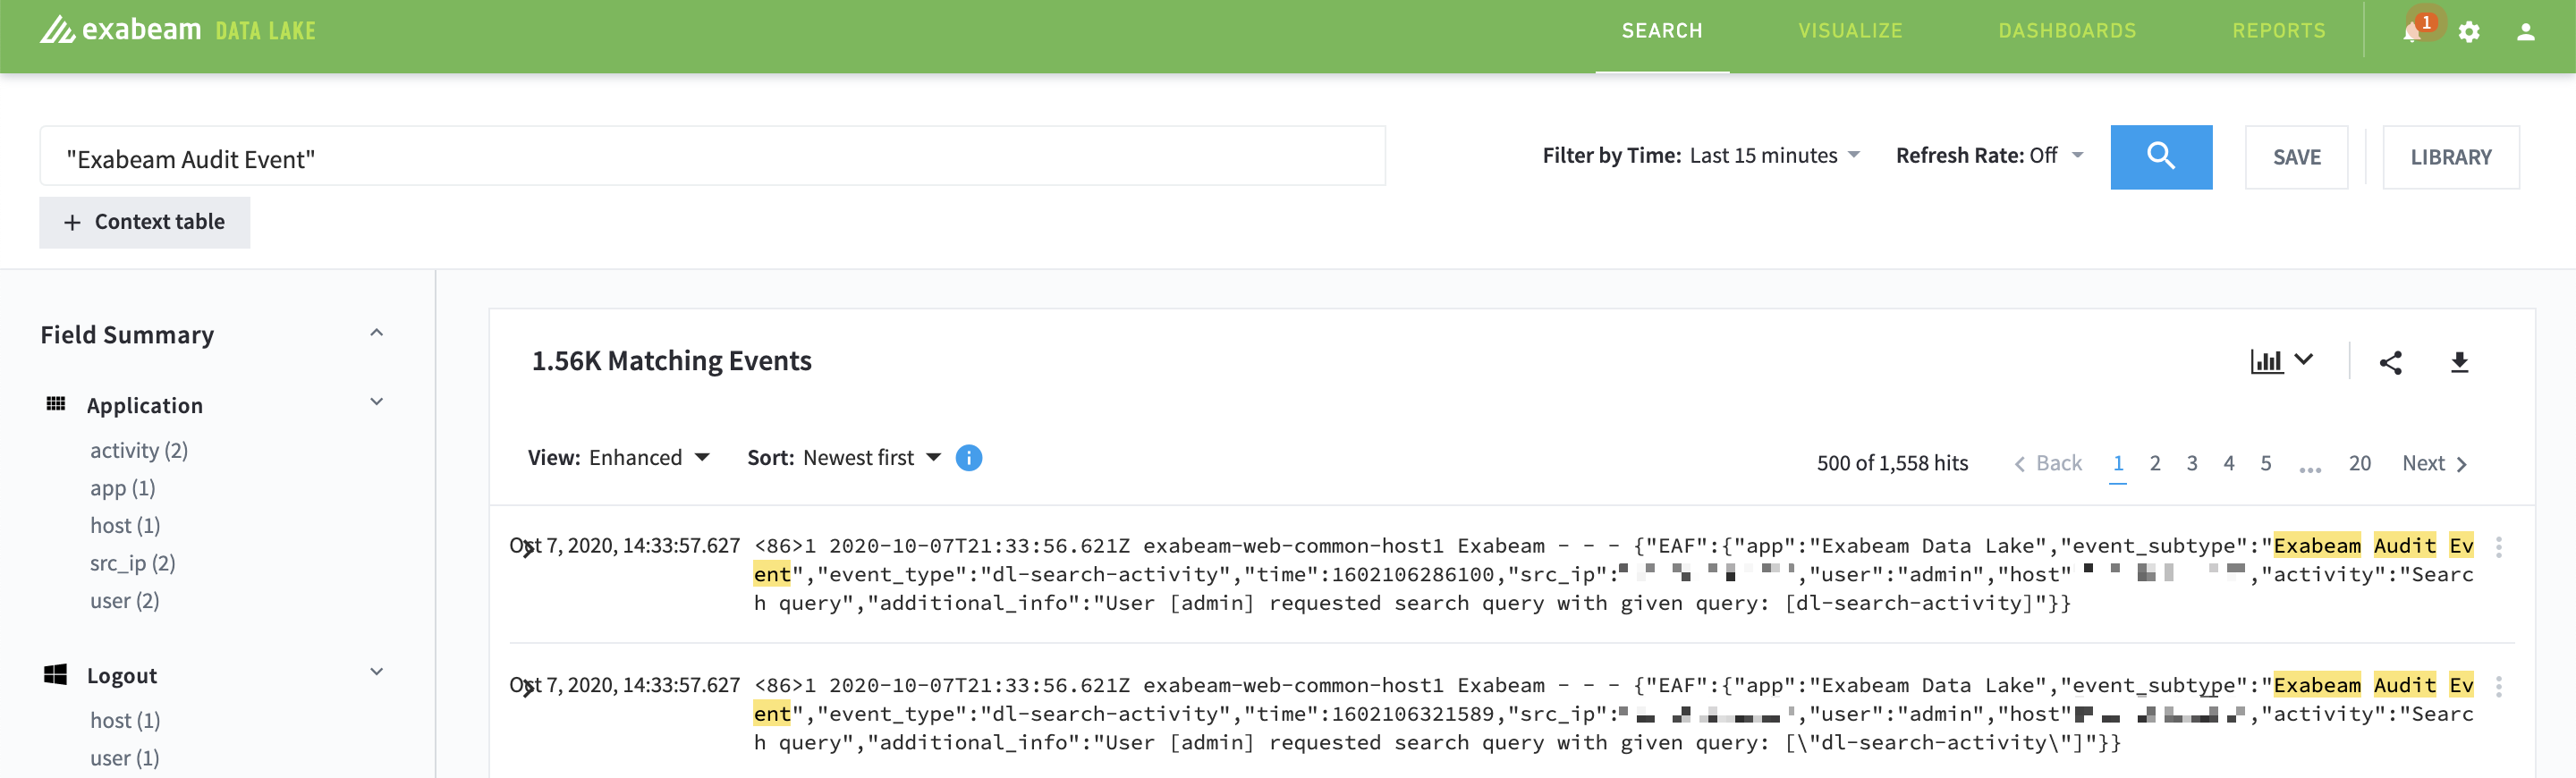The height and width of the screenshot is (778, 2576).
Task: Open the settings gear icon
Action: point(2469,32)
